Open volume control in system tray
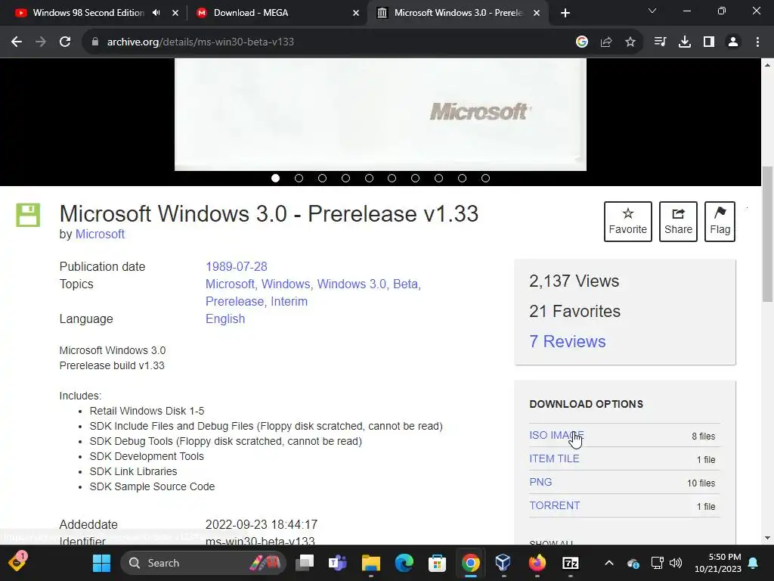Screen dimensions: 774x581 [x=675, y=563]
